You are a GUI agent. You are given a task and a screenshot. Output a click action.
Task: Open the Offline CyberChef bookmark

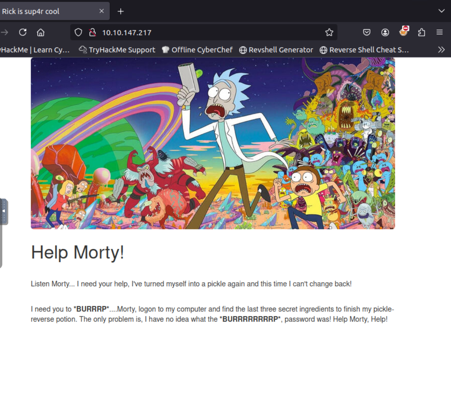pyautogui.click(x=197, y=50)
